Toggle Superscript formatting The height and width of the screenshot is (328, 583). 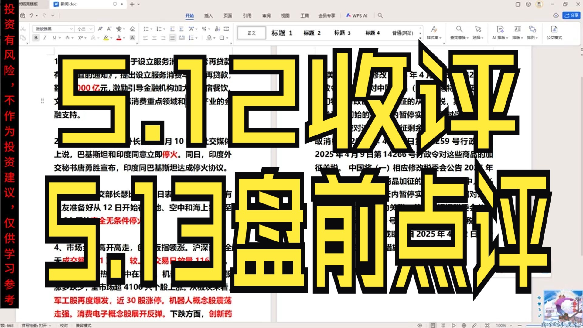coord(80,38)
